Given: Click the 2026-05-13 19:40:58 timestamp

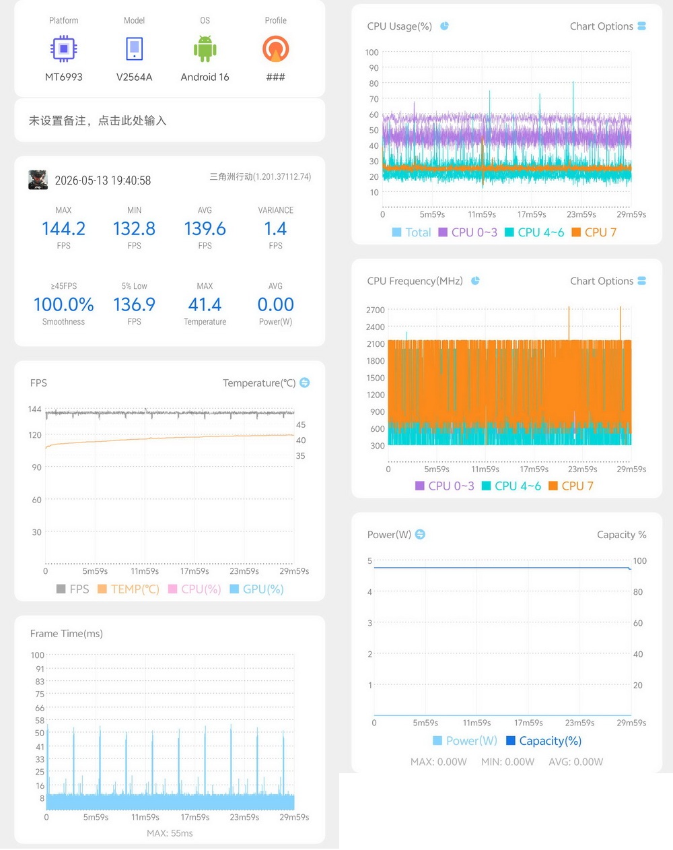Looking at the screenshot, I should pyautogui.click(x=103, y=181).
